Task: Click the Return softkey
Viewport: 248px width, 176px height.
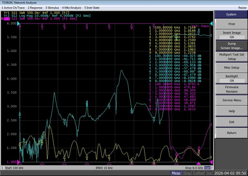Action: (x=231, y=133)
